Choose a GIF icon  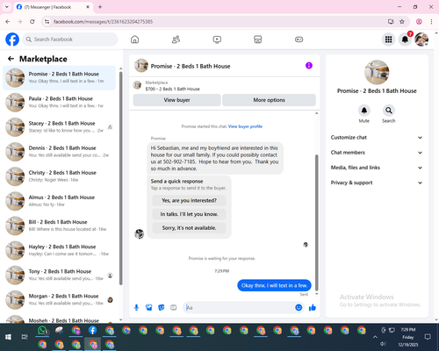click(x=174, y=307)
